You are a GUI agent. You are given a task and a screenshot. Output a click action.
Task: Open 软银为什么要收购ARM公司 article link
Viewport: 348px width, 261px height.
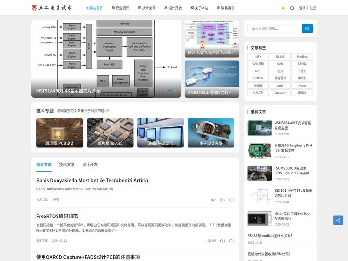[269, 254]
